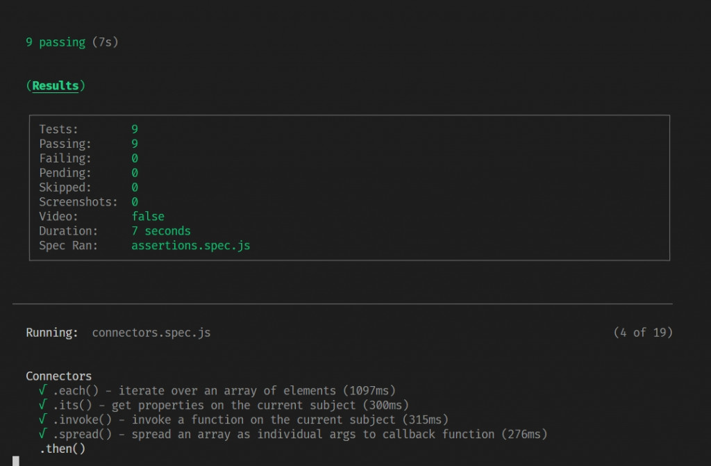
Task: Click the "Tests:" label in results box
Action: (59, 129)
